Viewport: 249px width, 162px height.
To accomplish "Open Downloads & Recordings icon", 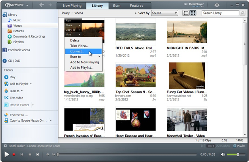I will (x=10, y=36).
